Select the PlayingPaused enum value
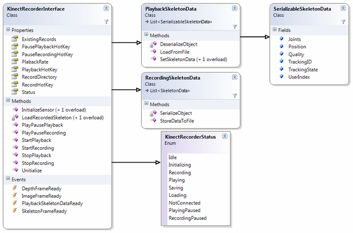 click(185, 210)
